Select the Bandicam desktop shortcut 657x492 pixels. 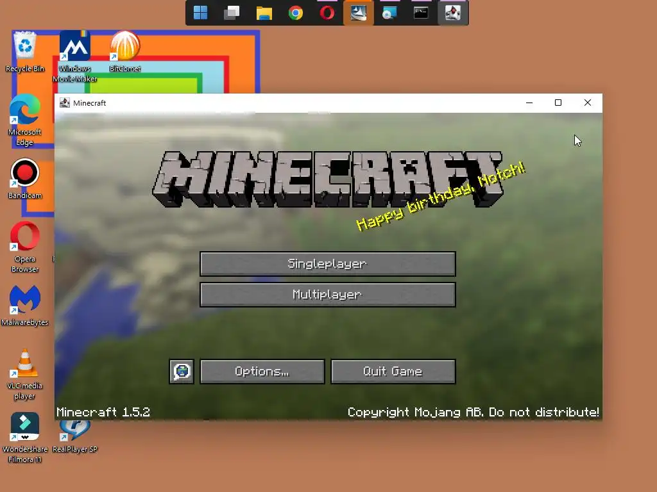[x=25, y=179]
